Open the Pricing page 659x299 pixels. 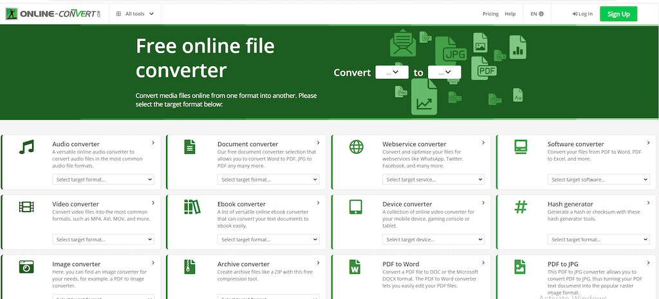pos(490,14)
